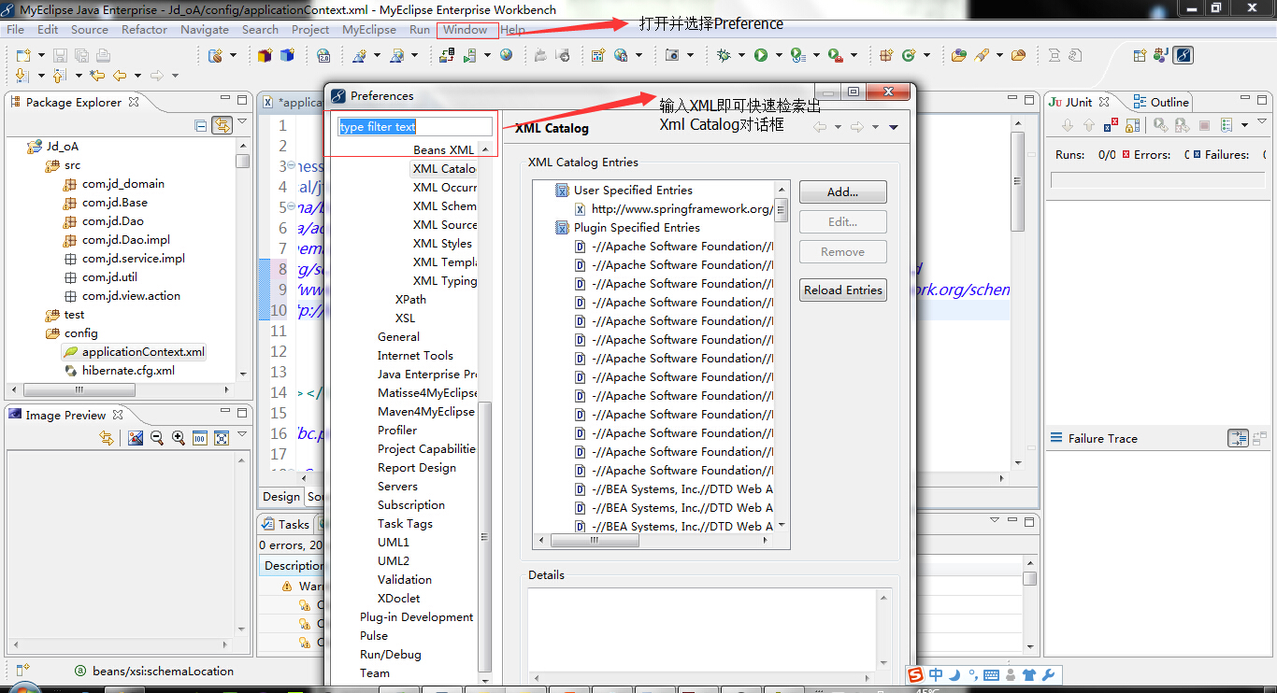Click the New wizard toolbar icon
Image resolution: width=1277 pixels, height=693 pixels.
[x=23, y=56]
